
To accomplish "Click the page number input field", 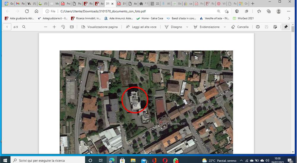I will [7, 27].
